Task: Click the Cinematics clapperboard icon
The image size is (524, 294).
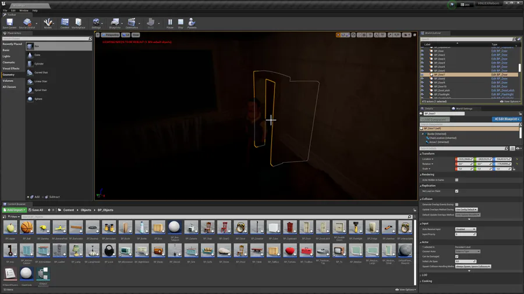Action: [132, 23]
